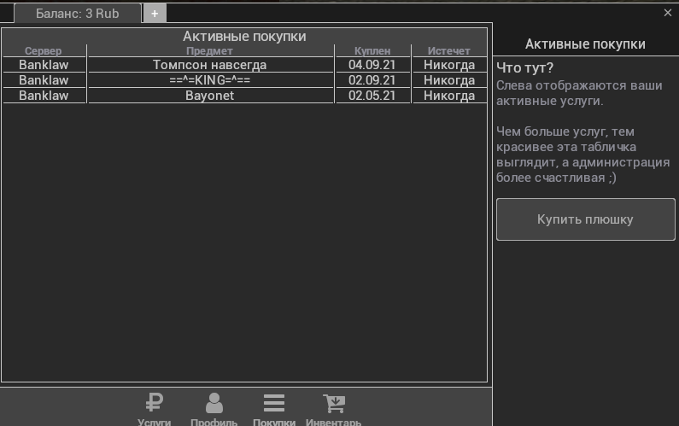
Task: Add a new tab with plus button
Action: point(155,14)
